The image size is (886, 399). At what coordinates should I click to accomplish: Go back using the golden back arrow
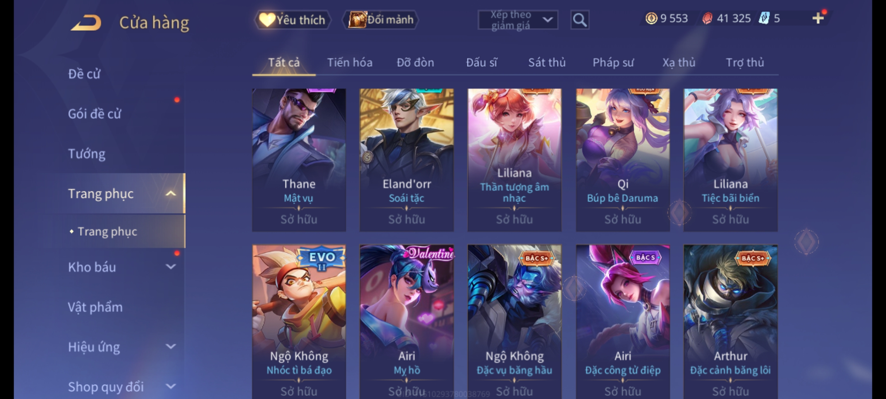tap(86, 22)
